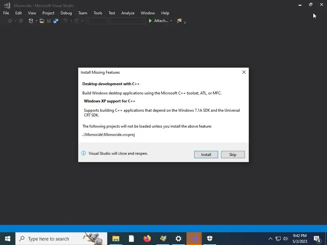Image resolution: width=327 pixels, height=245 pixels.
Task: Open the File menu
Action: point(6,13)
